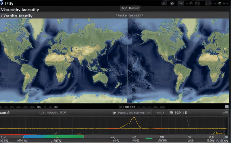The height and width of the screenshot is (143, 231).
Task: Select the first header row below title bar
Action: point(20,10)
